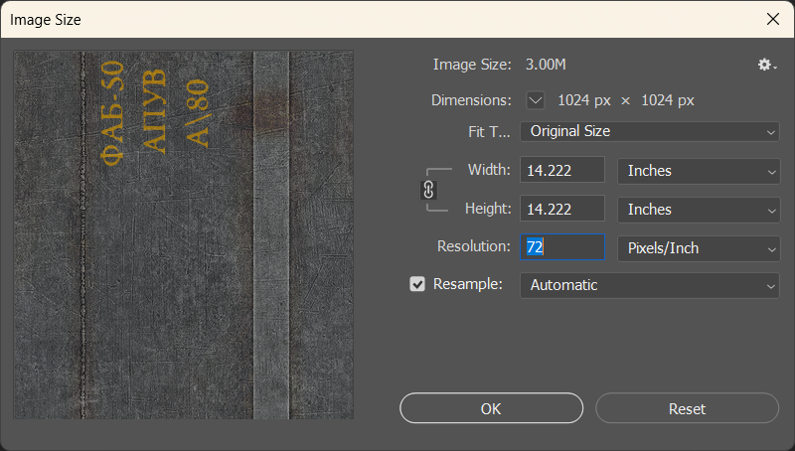Open the Pixels/Inch resolution units dropdown
The width and height of the screenshot is (795, 451).
[699, 248]
